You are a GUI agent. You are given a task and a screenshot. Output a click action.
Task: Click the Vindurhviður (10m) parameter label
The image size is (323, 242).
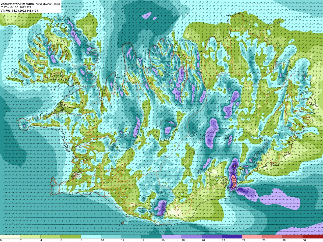48,4
